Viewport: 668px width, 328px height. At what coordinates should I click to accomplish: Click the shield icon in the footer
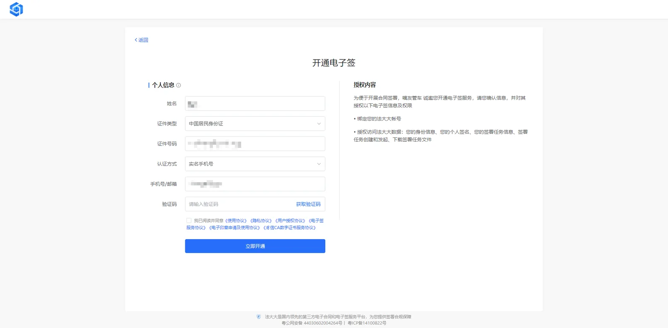pyautogui.click(x=259, y=317)
